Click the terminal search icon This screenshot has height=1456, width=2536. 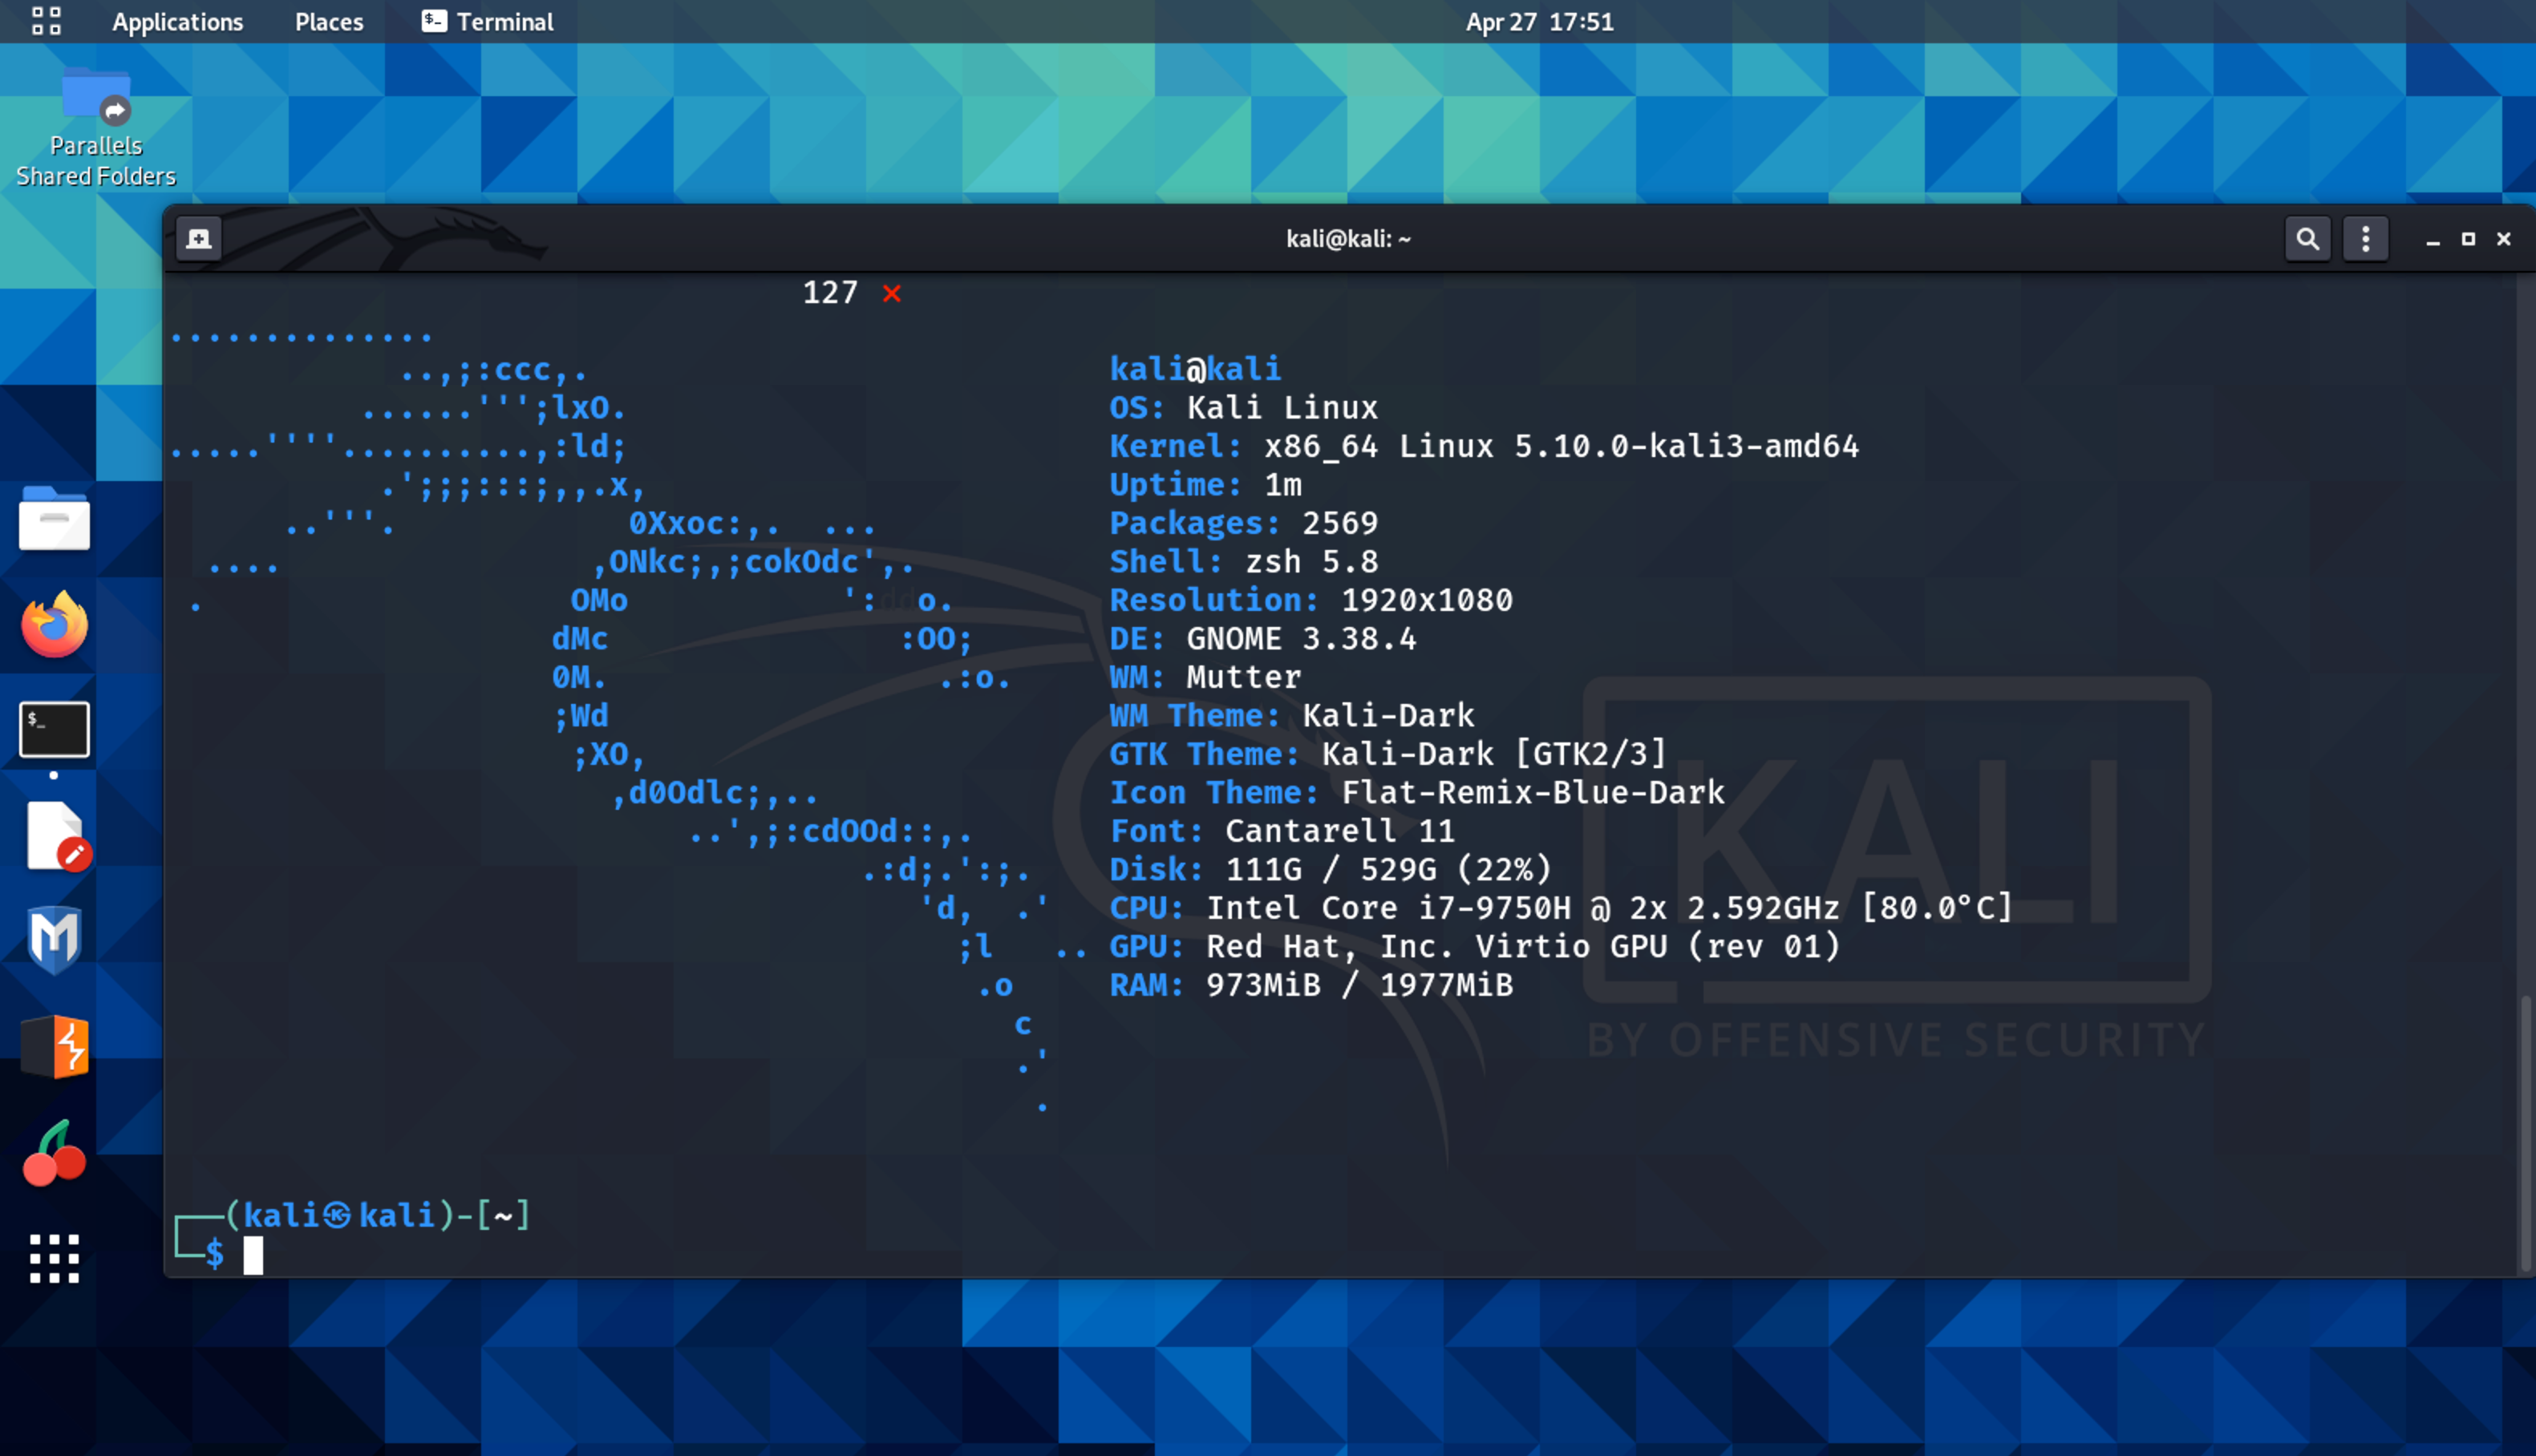pos(2308,239)
